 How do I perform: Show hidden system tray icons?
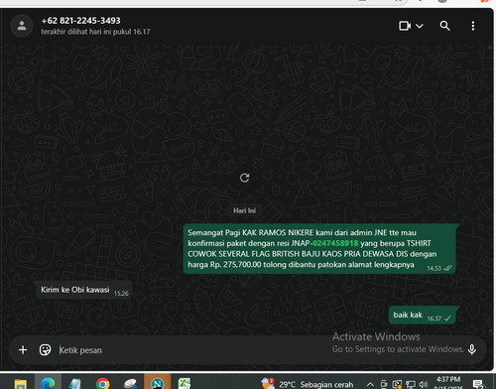(x=370, y=384)
